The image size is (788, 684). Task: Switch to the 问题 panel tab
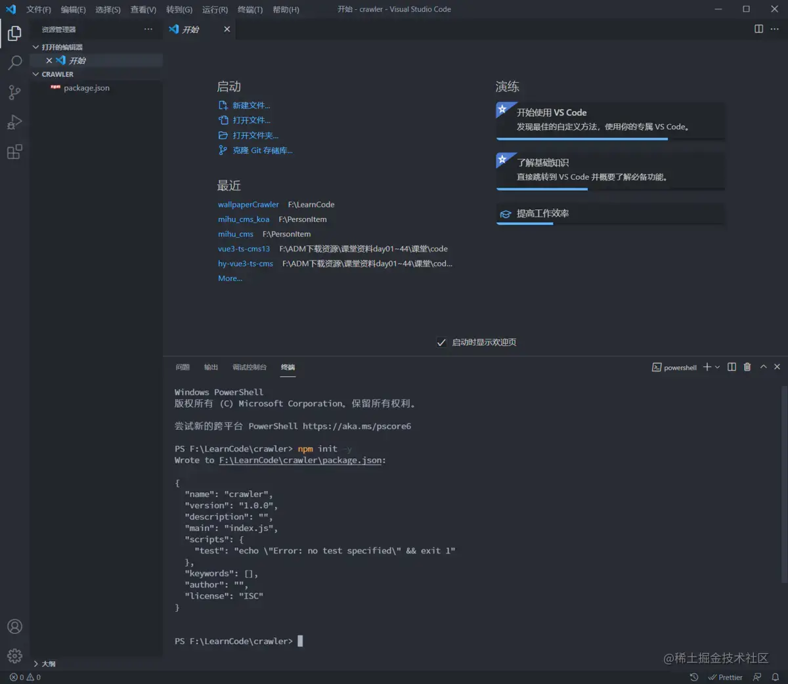183,367
